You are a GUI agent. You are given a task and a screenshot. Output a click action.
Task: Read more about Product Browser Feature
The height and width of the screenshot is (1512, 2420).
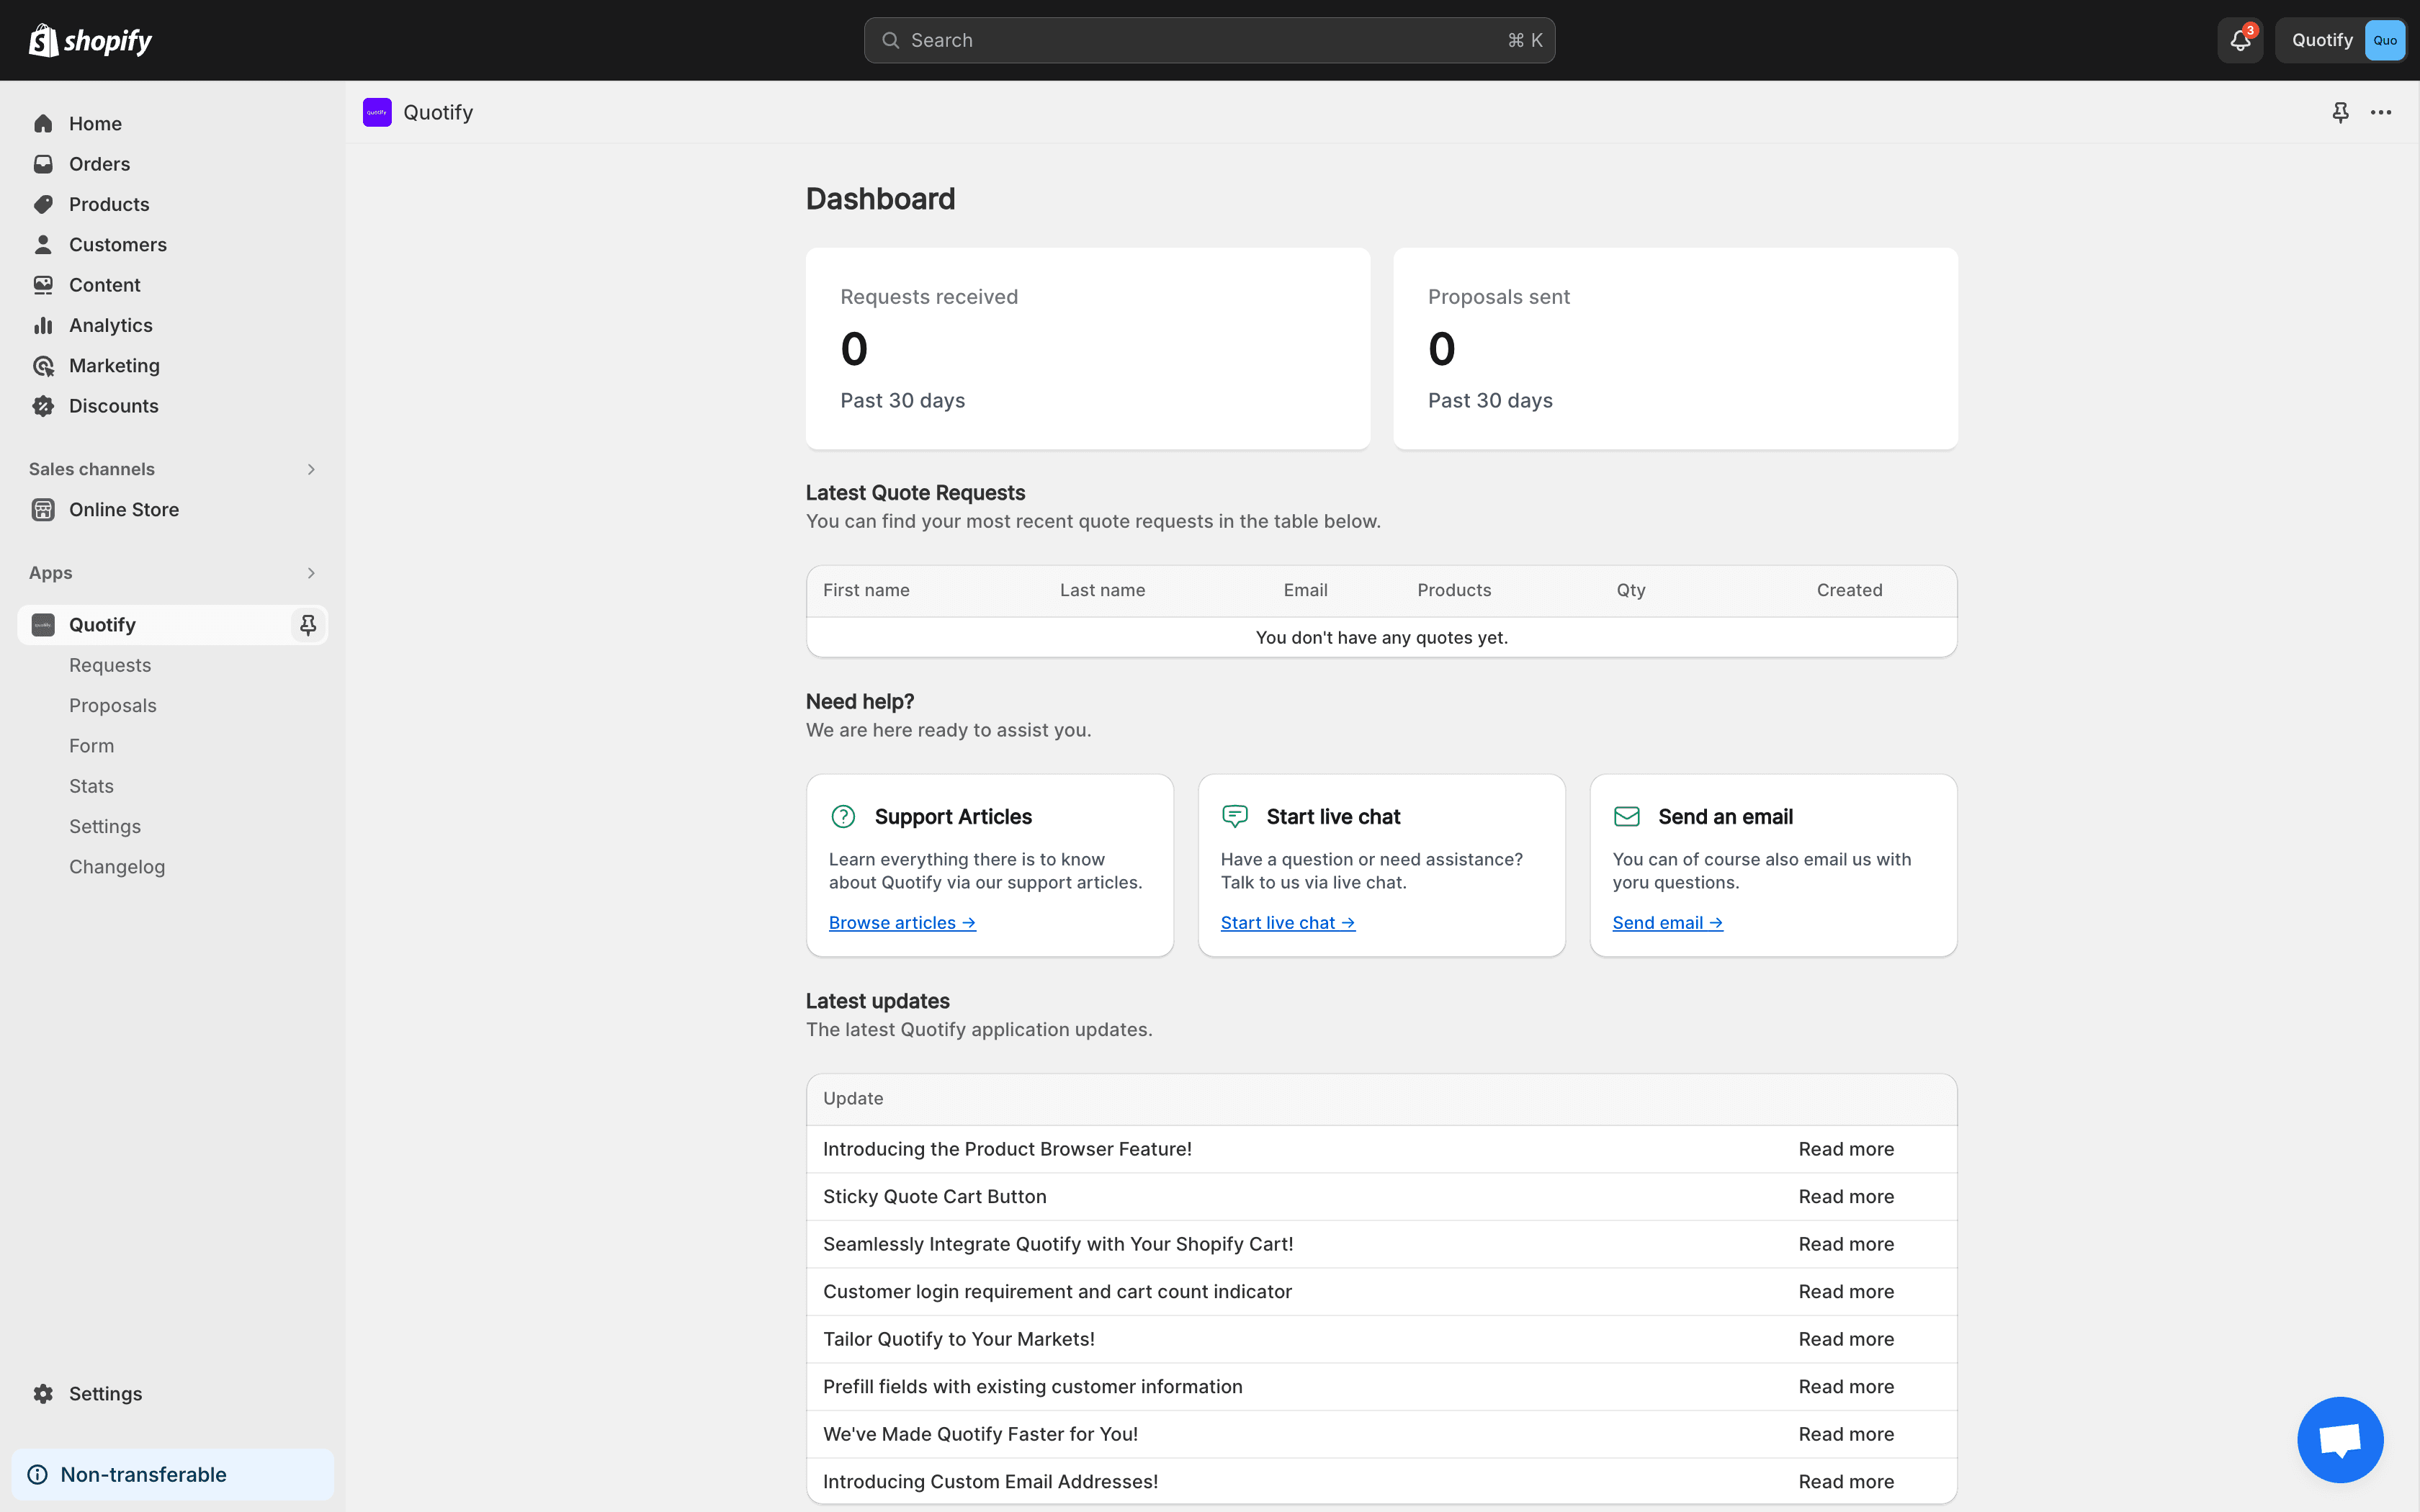click(x=1846, y=1149)
